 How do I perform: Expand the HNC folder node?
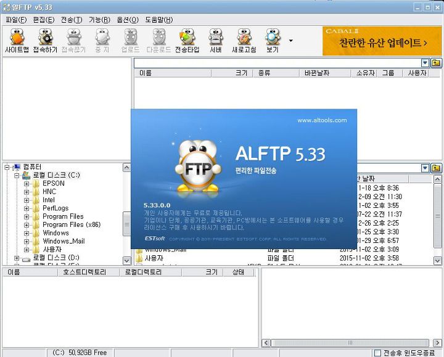pos(27,192)
